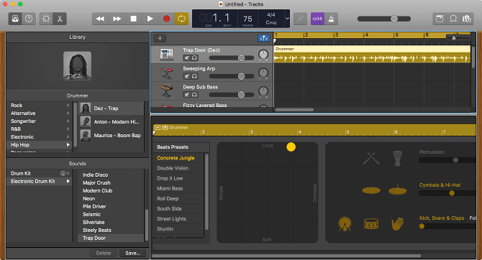Select South Side beat preset
Image resolution: width=482 pixels, height=260 pixels.
click(x=178, y=209)
